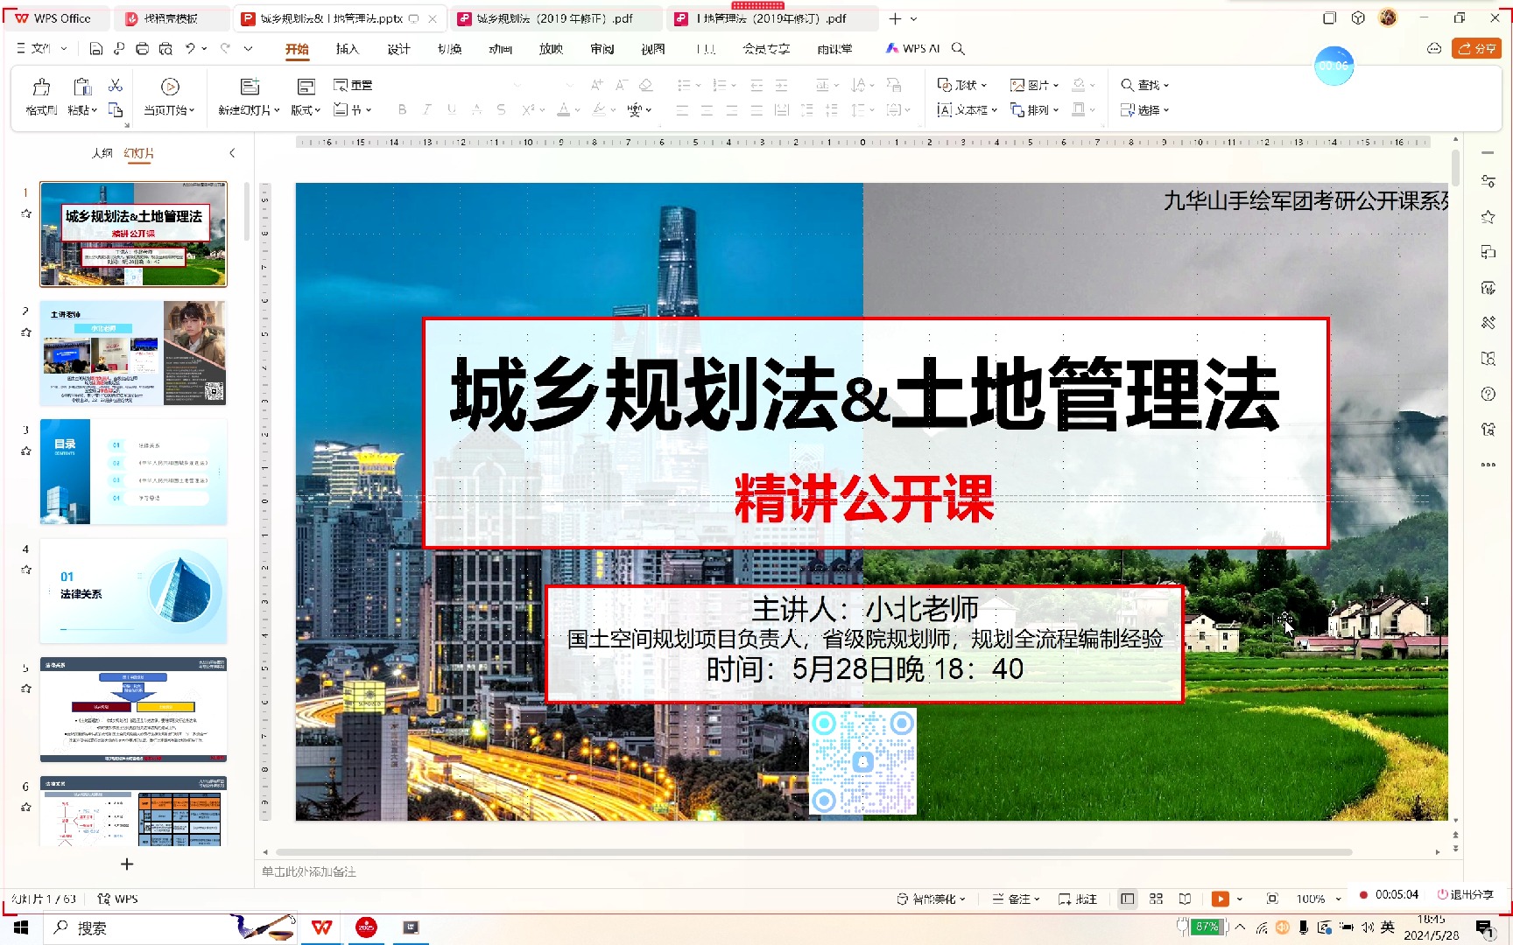Click the Print Preview icon
1513x945 pixels.
tap(165, 48)
